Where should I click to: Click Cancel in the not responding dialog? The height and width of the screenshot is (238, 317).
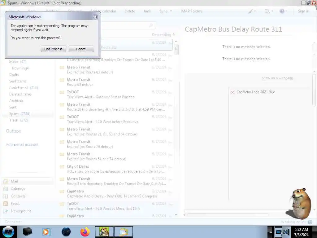[81, 49]
